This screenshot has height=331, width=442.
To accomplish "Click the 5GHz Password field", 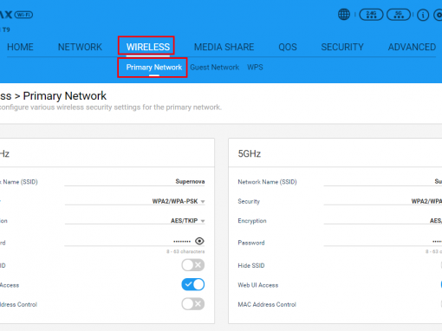I will [383, 241].
